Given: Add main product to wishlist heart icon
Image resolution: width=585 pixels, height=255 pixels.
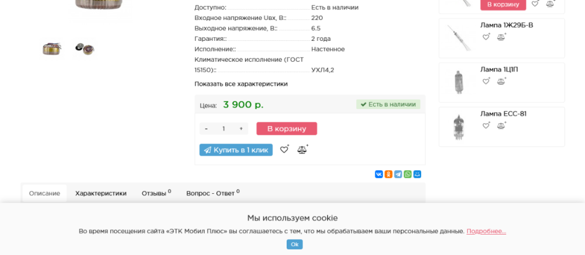Looking at the screenshot, I should pyautogui.click(x=284, y=150).
